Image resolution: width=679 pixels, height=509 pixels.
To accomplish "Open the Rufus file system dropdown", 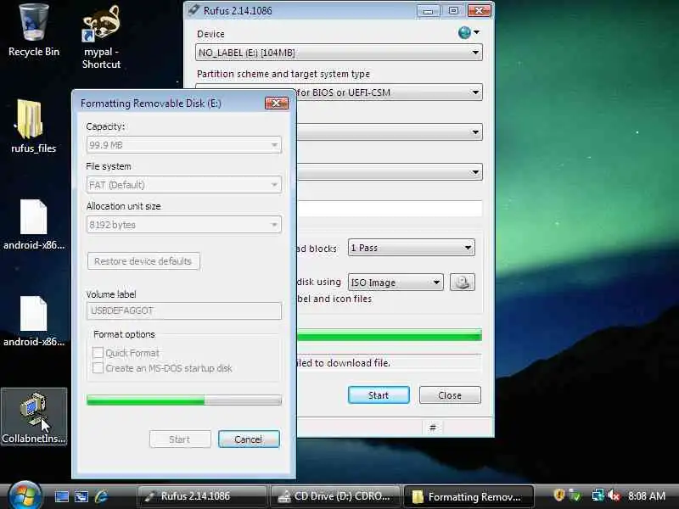I will coord(389,132).
